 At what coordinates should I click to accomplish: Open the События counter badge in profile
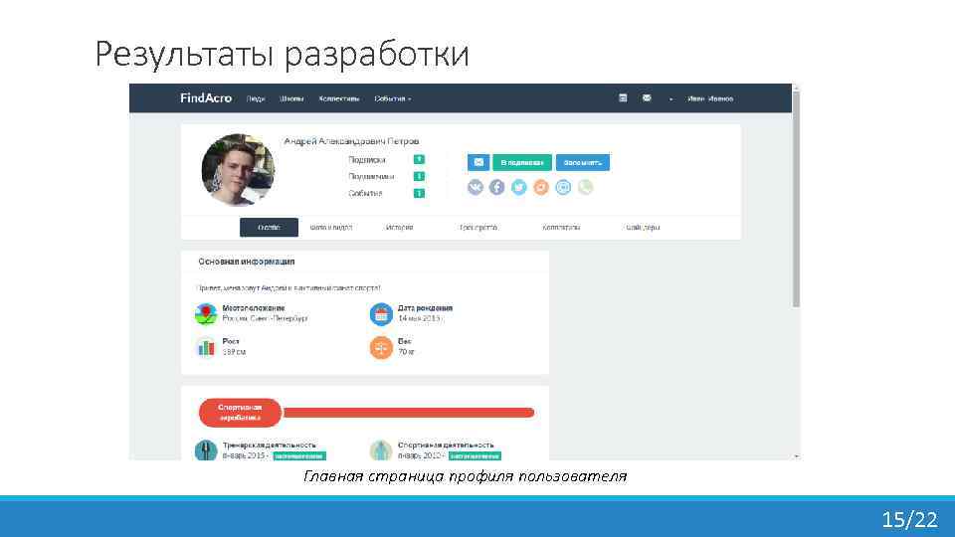coord(419,194)
